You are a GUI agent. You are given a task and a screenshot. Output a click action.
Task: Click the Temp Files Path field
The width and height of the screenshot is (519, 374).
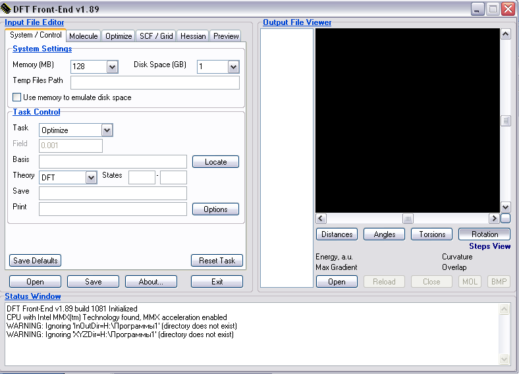[x=155, y=83]
